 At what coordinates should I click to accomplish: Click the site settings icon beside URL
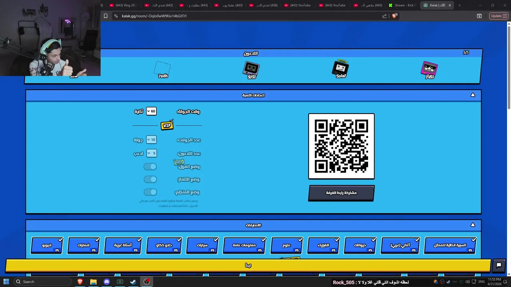point(116,16)
